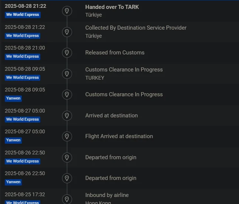The height and width of the screenshot is (204, 239).
Task: Click the Released from Customs event text
Action: (115, 53)
